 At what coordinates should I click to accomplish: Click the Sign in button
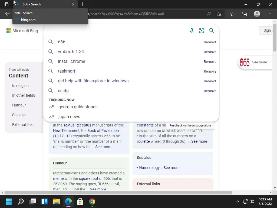(266, 30)
